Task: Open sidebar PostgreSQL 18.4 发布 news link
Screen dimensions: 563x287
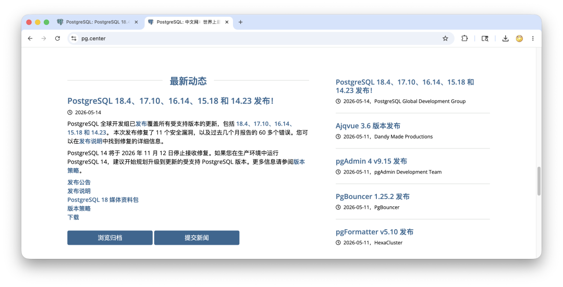Action: 405,86
